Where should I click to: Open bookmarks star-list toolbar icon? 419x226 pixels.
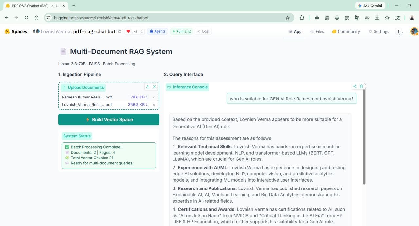coord(387,18)
